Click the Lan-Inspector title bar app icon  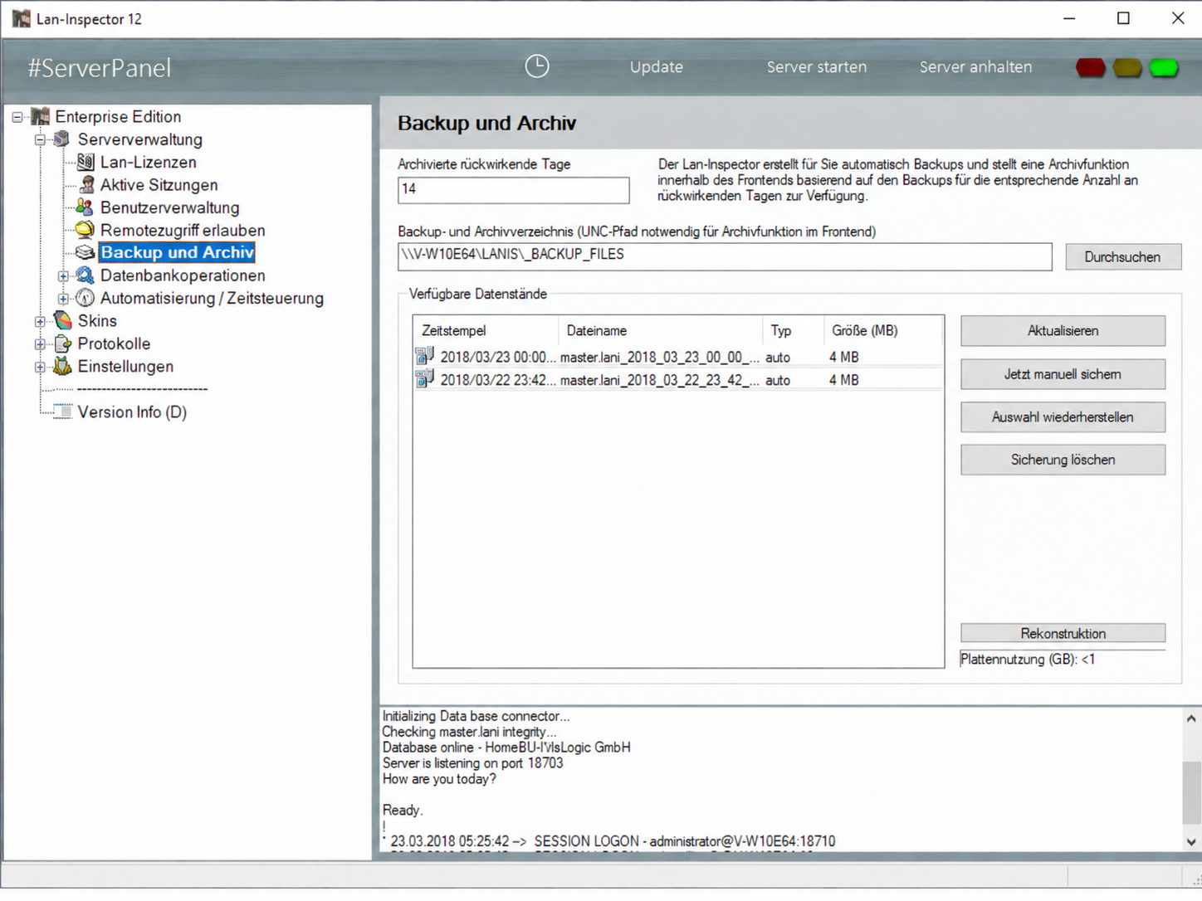20,18
